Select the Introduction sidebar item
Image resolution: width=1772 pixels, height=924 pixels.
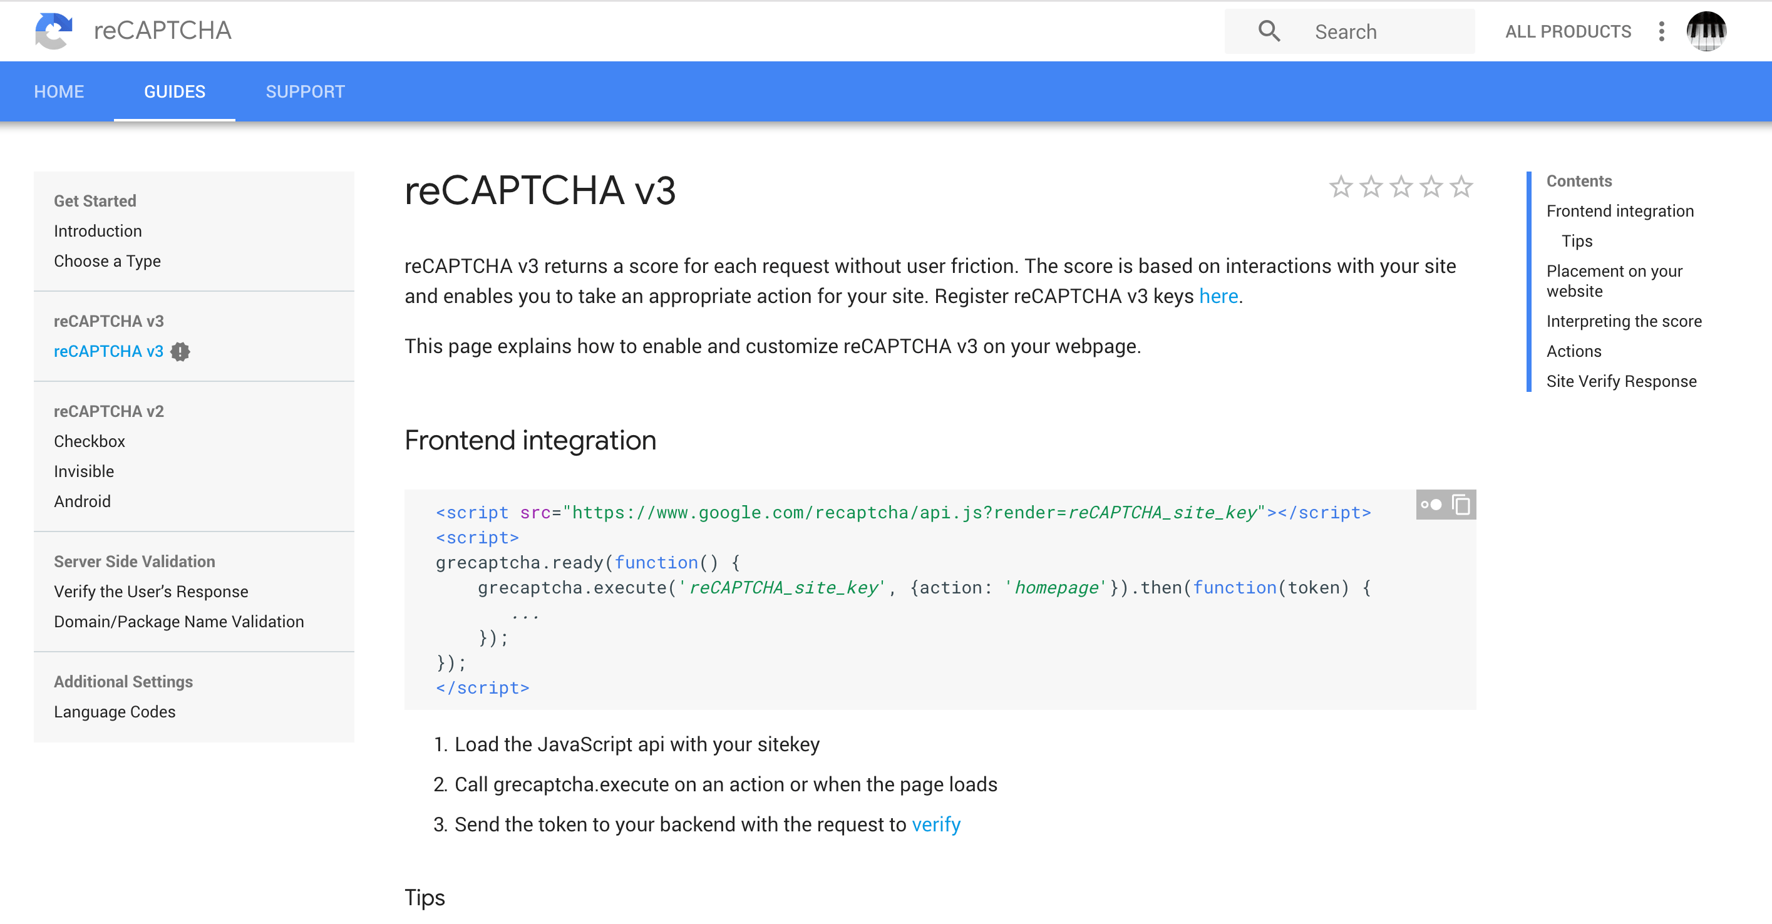pyautogui.click(x=97, y=231)
